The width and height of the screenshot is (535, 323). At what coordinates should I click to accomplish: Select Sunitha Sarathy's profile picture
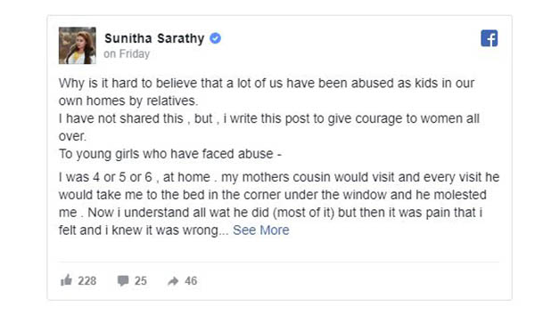tap(77, 45)
